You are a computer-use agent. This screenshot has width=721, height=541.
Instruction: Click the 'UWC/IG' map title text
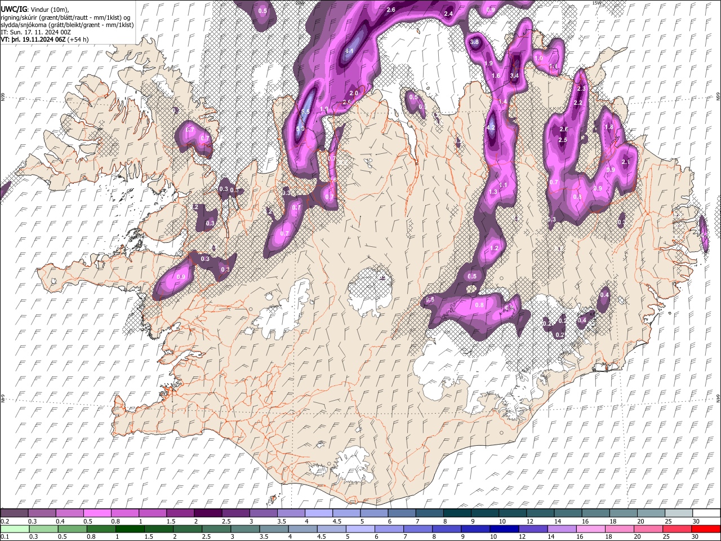pyautogui.click(x=14, y=10)
